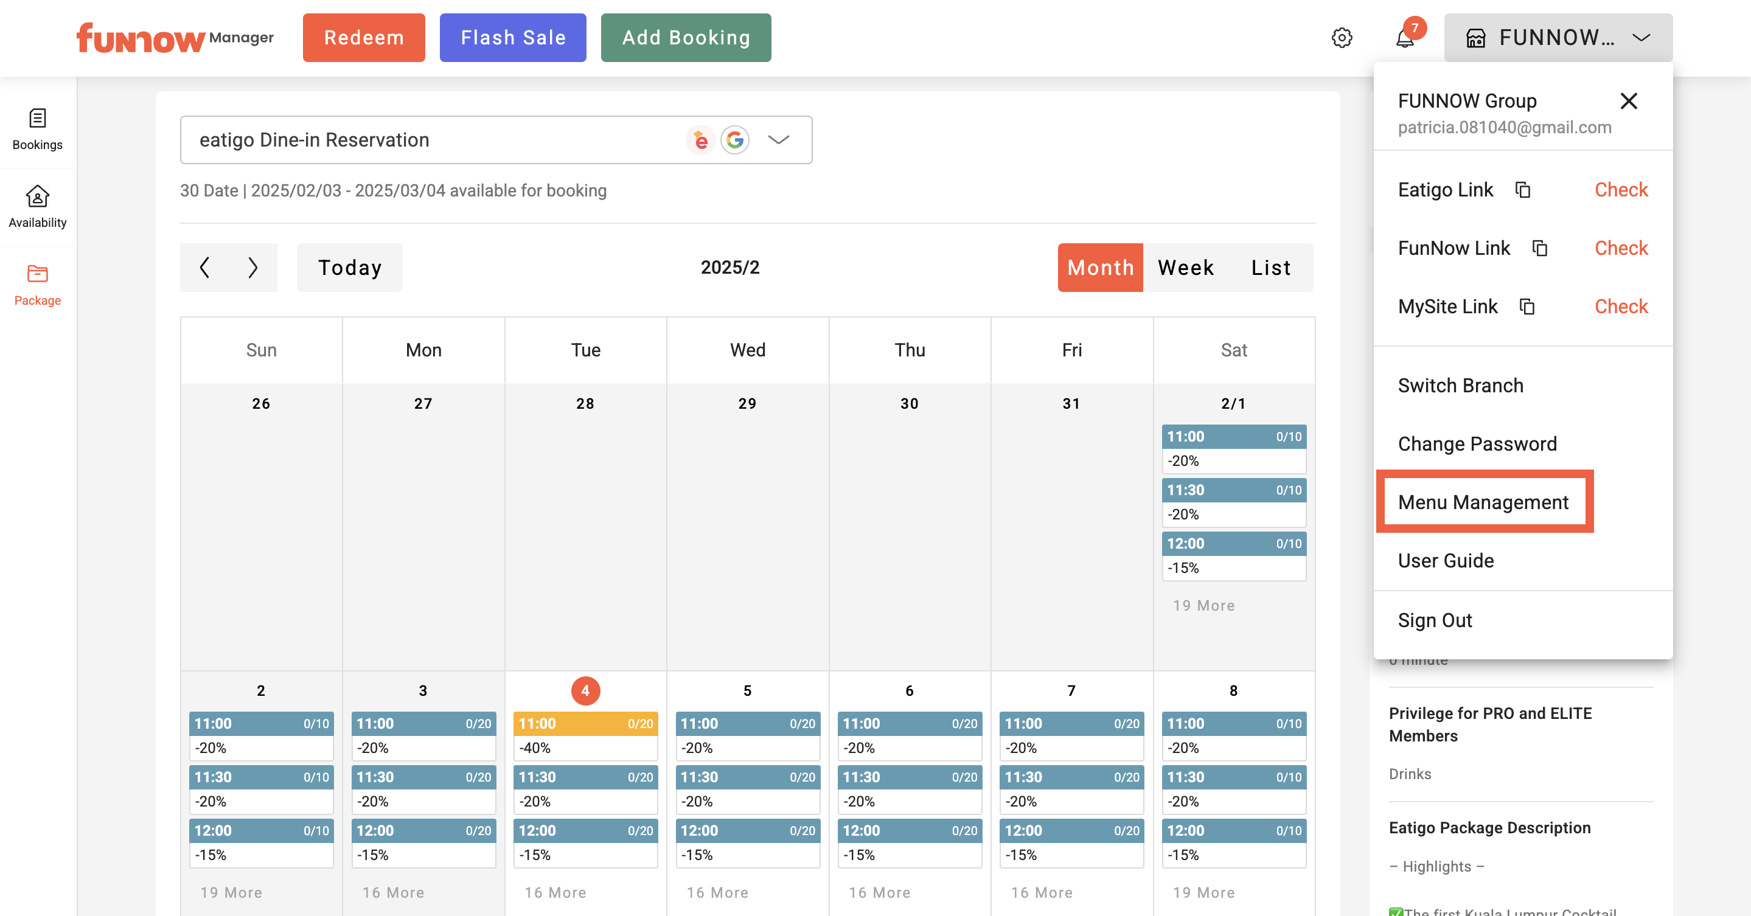
Task: Click the Add Booking button
Action: 686,37
